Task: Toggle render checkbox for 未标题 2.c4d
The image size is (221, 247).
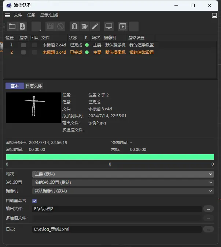Action: point(23,45)
